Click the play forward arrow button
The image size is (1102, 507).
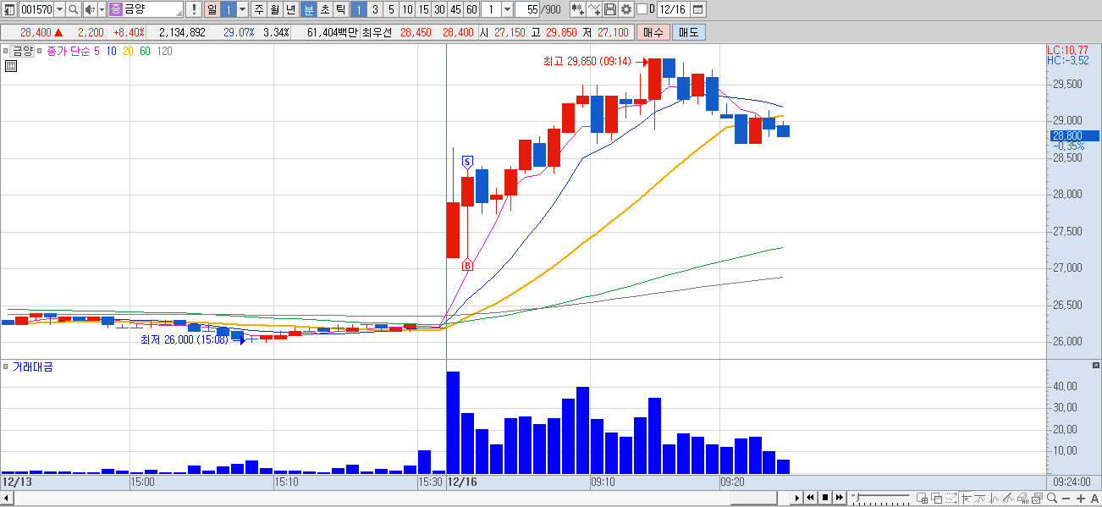coord(797,498)
